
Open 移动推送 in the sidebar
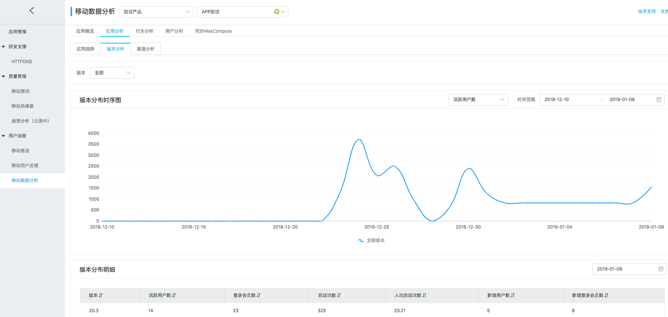click(x=20, y=151)
